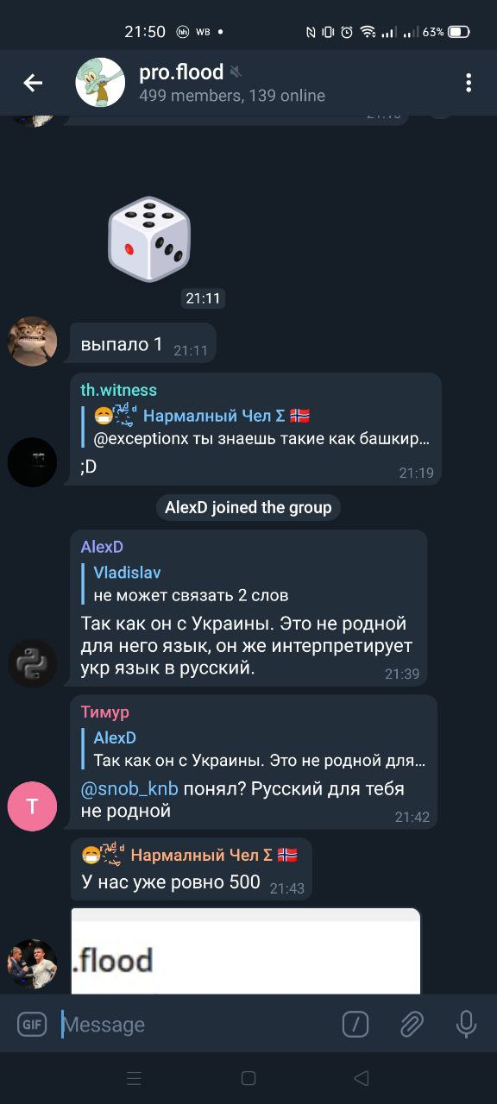Tap the Android home navigation button
This screenshot has height=1104, width=497.
click(x=248, y=1078)
